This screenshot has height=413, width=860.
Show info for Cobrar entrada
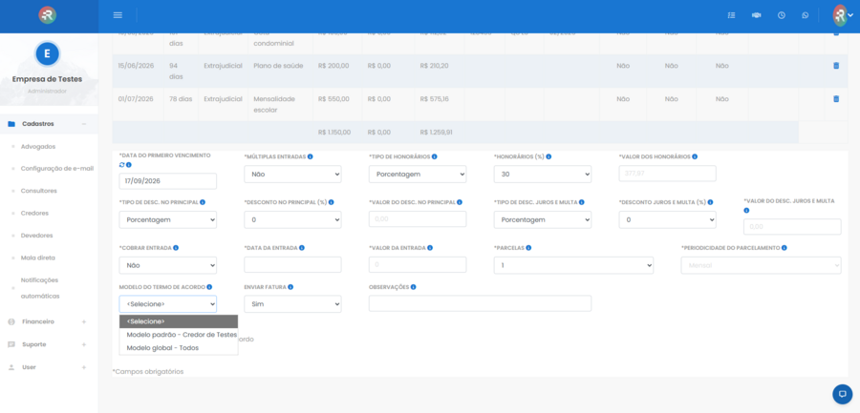click(x=176, y=248)
